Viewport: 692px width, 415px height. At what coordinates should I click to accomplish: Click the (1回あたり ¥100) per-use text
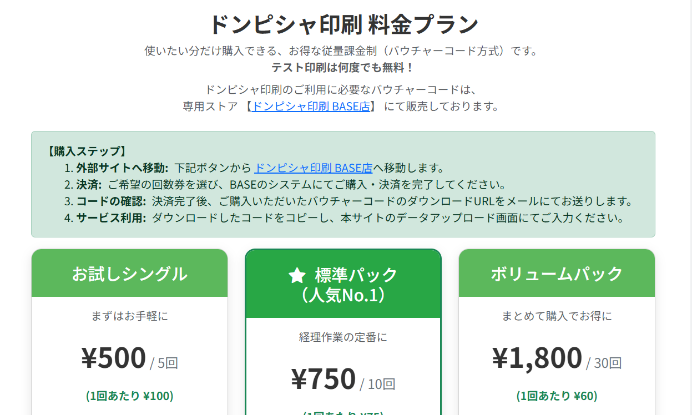click(x=129, y=396)
